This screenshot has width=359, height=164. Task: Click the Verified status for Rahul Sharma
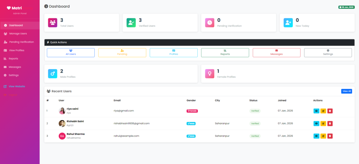coord(255,136)
